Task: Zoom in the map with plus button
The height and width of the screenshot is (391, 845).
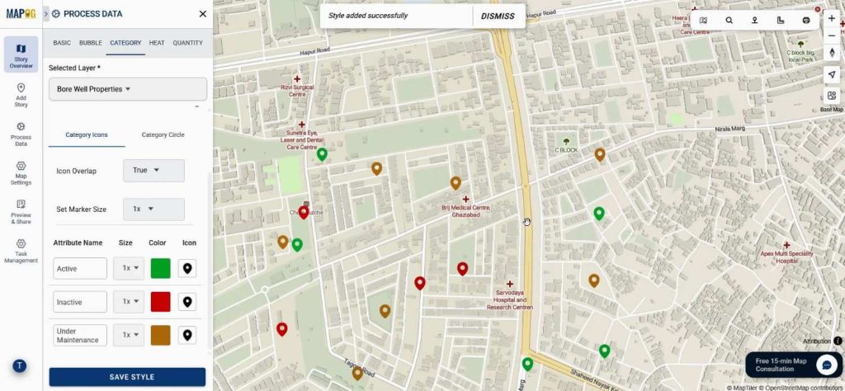Action: pyautogui.click(x=831, y=18)
